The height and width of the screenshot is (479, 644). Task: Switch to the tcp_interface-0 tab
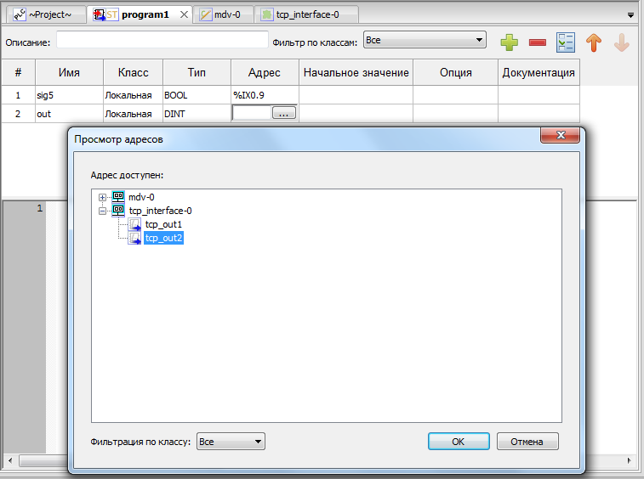point(306,14)
